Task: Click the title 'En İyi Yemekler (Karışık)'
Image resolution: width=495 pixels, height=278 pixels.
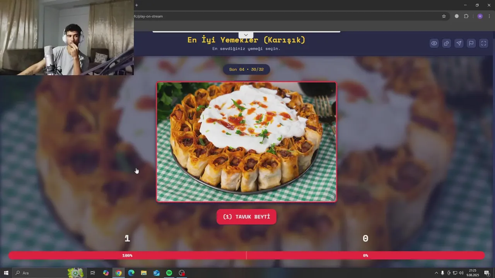Action: 246,40
